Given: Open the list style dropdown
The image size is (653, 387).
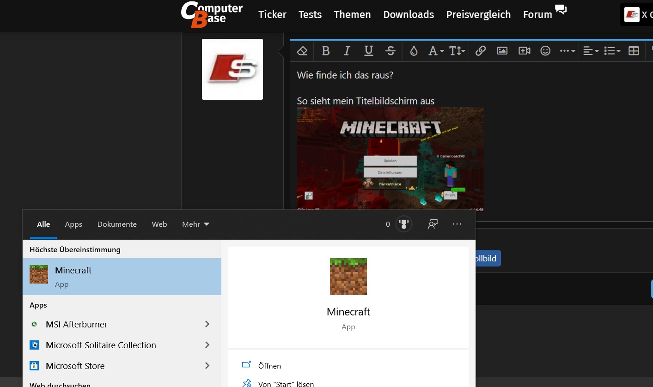Looking at the screenshot, I should point(612,51).
